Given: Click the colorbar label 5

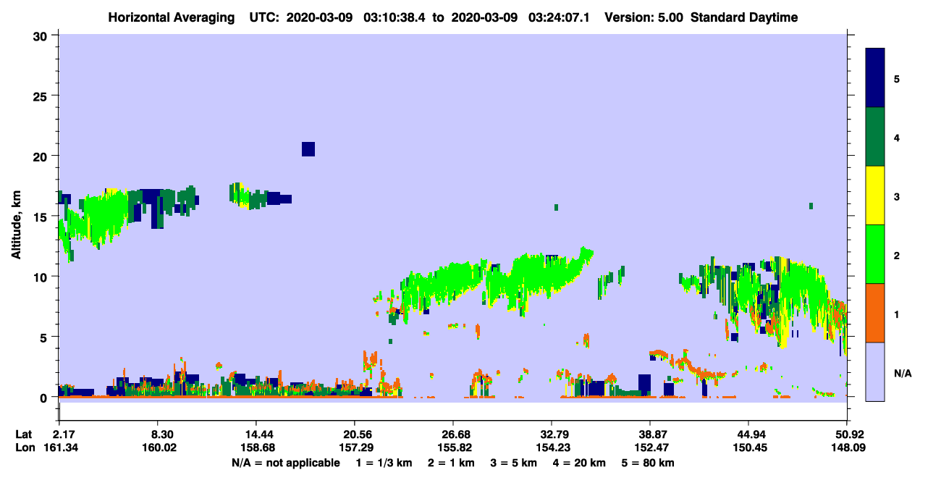Looking at the screenshot, I should coord(897,78).
